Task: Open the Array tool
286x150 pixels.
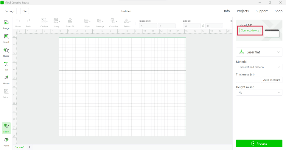Action: [x=57, y=23]
